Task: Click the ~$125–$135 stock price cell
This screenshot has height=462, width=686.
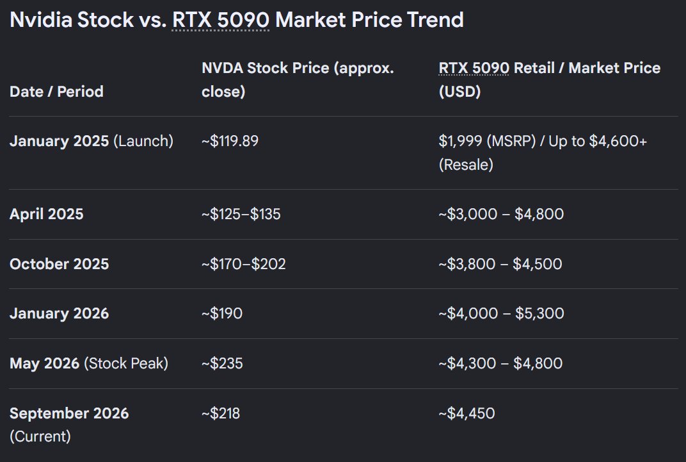Action: [x=241, y=214]
